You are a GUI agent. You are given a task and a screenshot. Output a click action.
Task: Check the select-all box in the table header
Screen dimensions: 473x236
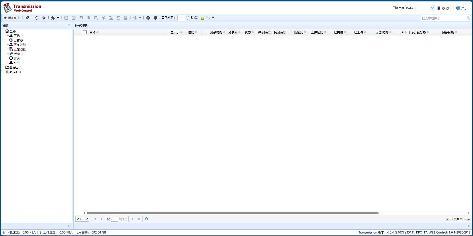point(85,32)
